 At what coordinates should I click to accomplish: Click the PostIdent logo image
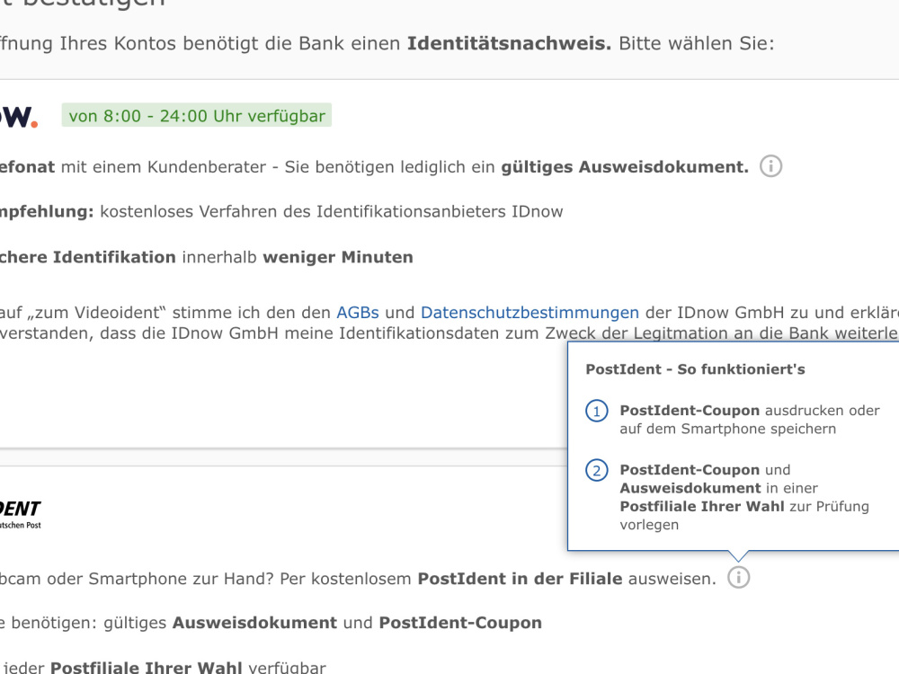point(20,514)
